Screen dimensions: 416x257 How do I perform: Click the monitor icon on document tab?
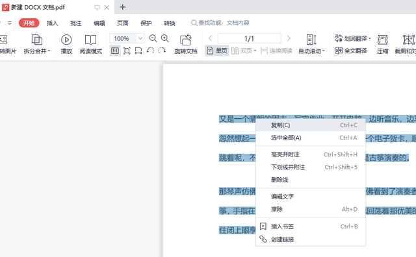click(97, 8)
